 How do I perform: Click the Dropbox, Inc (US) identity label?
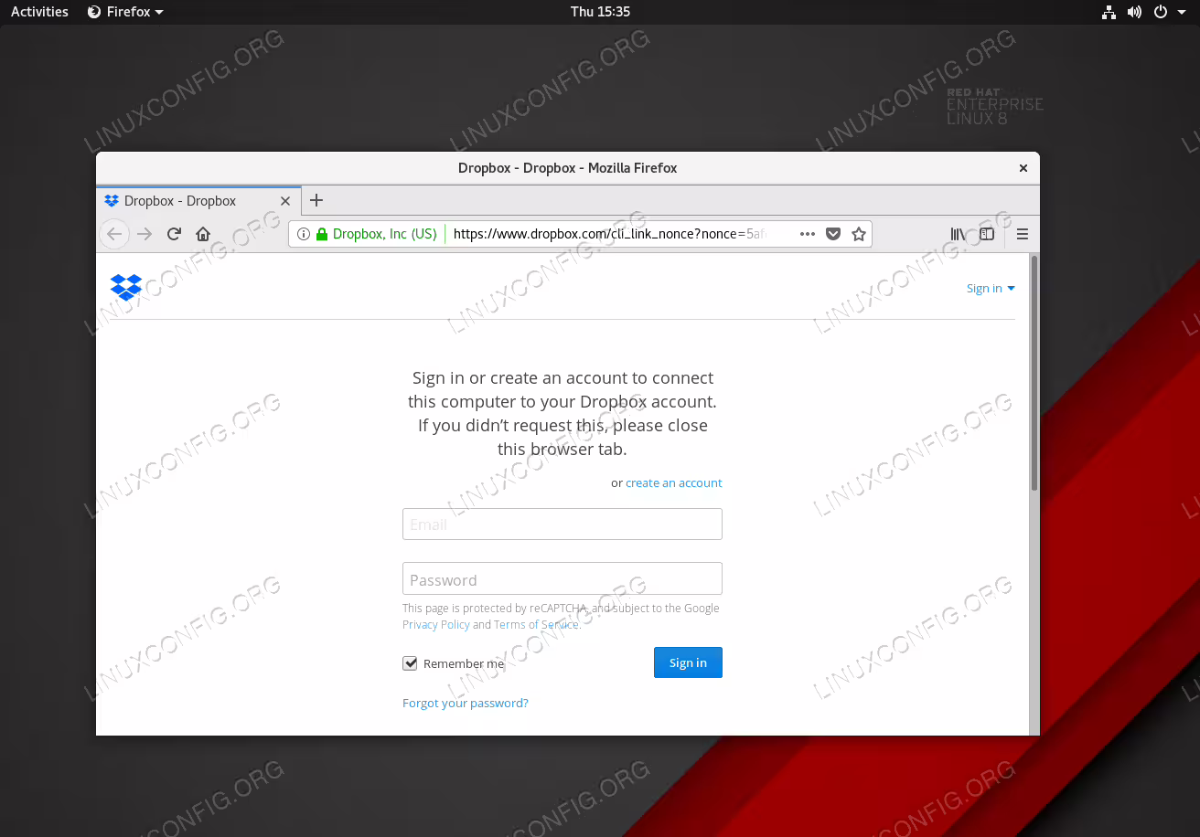point(385,234)
